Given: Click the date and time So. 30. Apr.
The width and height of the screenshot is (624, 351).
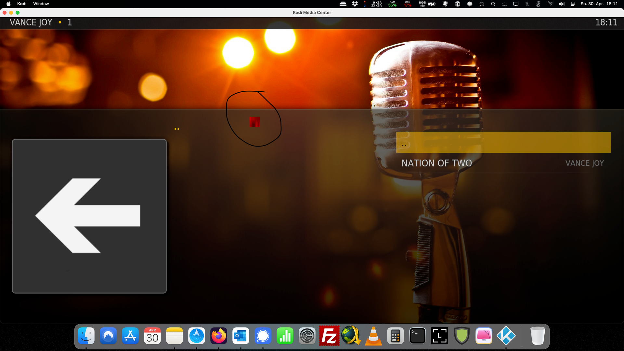Looking at the screenshot, I should (599, 4).
